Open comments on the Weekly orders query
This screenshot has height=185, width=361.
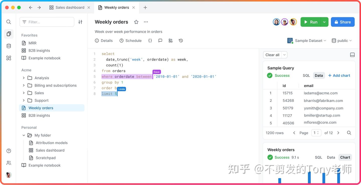click(160, 40)
